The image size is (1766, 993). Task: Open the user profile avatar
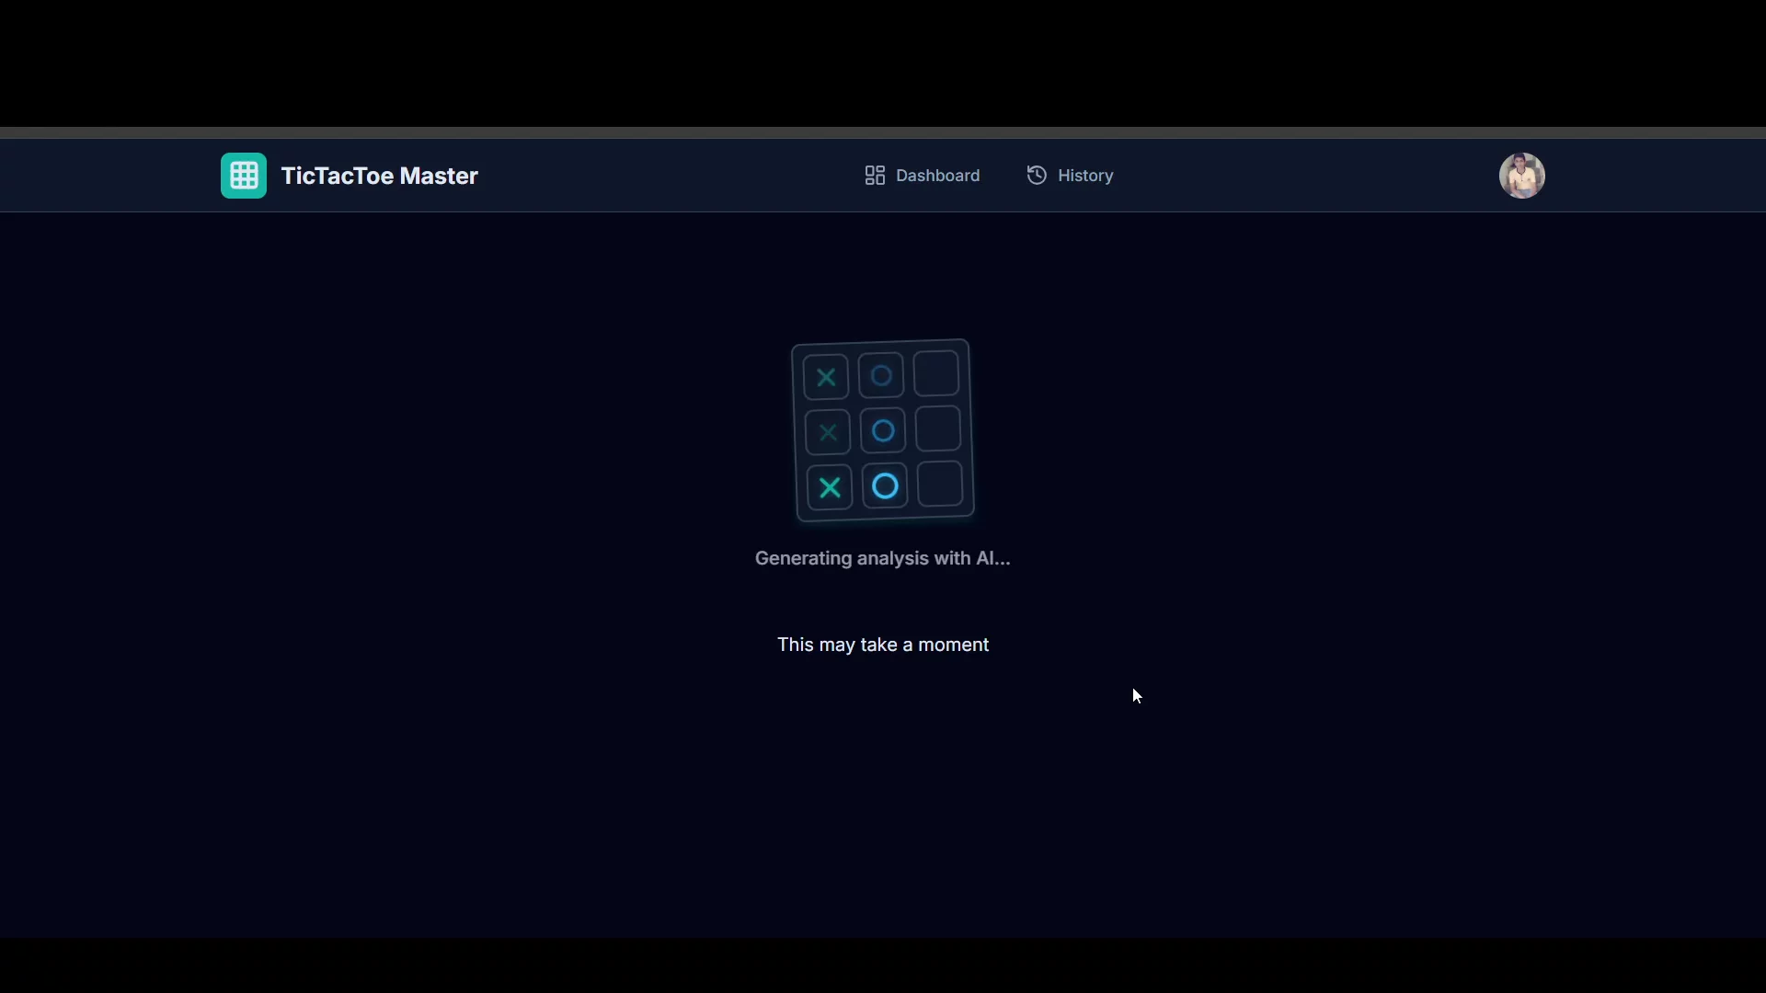coord(1521,176)
